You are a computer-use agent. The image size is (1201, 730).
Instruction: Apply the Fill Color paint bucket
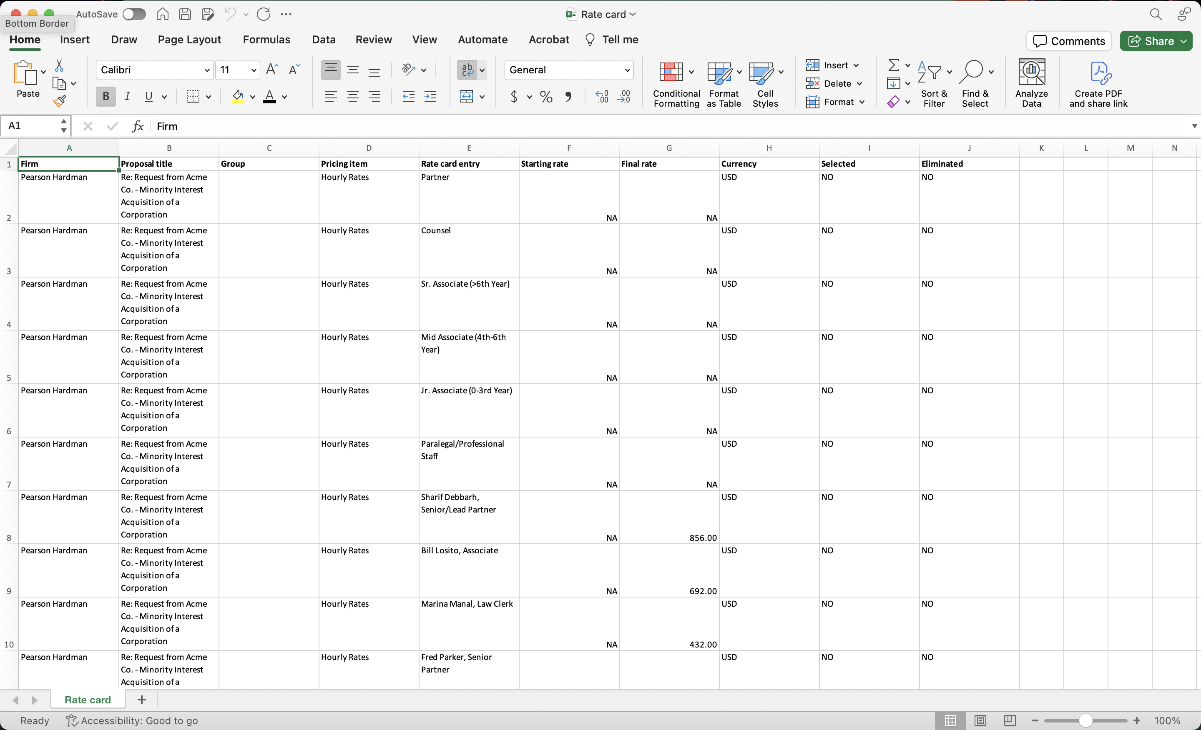[x=238, y=96]
